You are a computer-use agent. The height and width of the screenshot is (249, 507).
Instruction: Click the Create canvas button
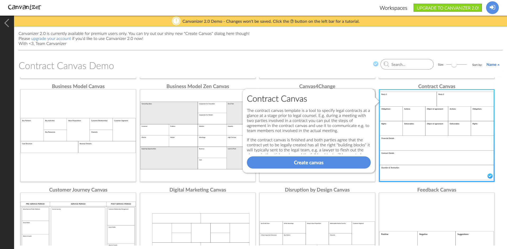click(x=309, y=162)
